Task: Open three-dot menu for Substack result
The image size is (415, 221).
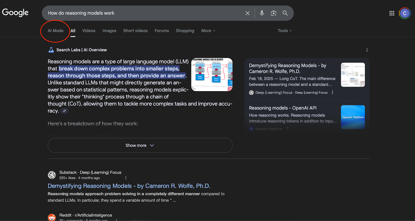Action: coord(126,178)
